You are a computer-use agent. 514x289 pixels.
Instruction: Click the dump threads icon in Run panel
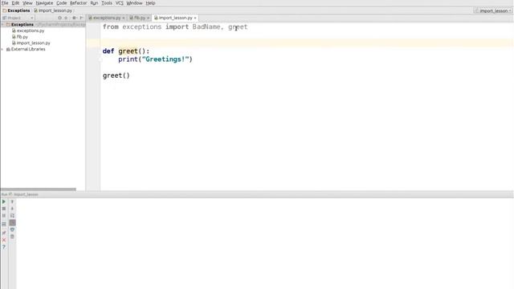(x=4, y=224)
